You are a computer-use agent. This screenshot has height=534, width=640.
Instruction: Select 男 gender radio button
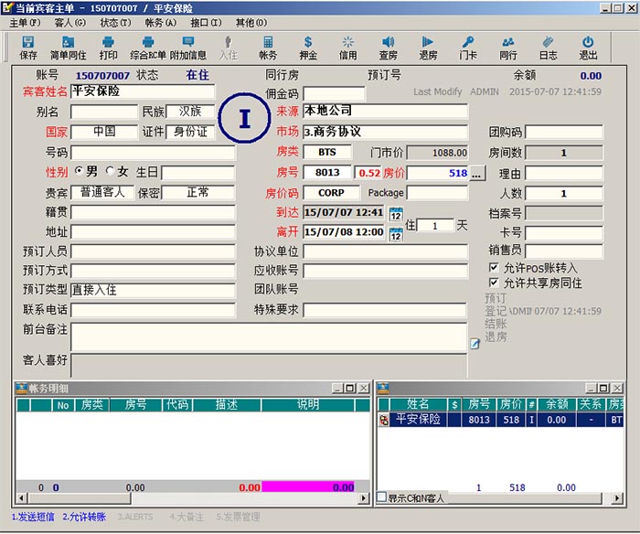tap(79, 171)
